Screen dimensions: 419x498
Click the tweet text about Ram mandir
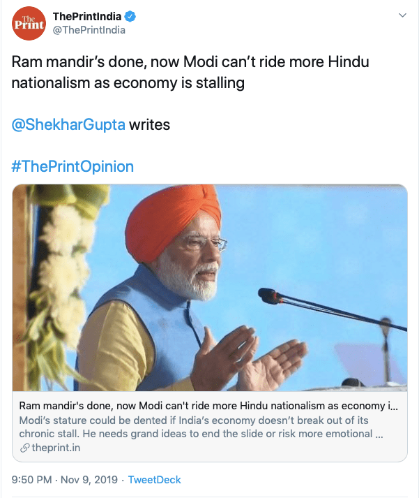190,72
